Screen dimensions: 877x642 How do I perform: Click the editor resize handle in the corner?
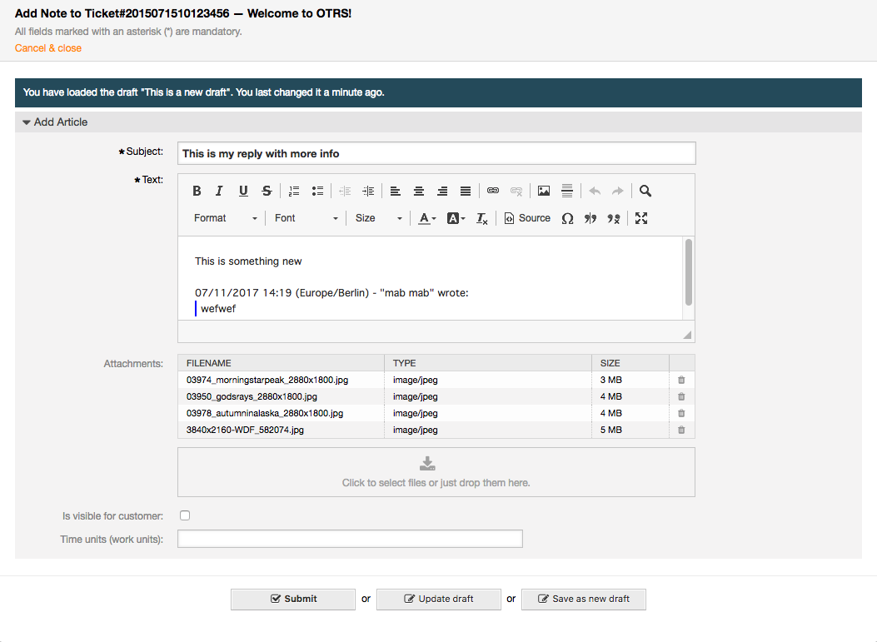tap(687, 335)
